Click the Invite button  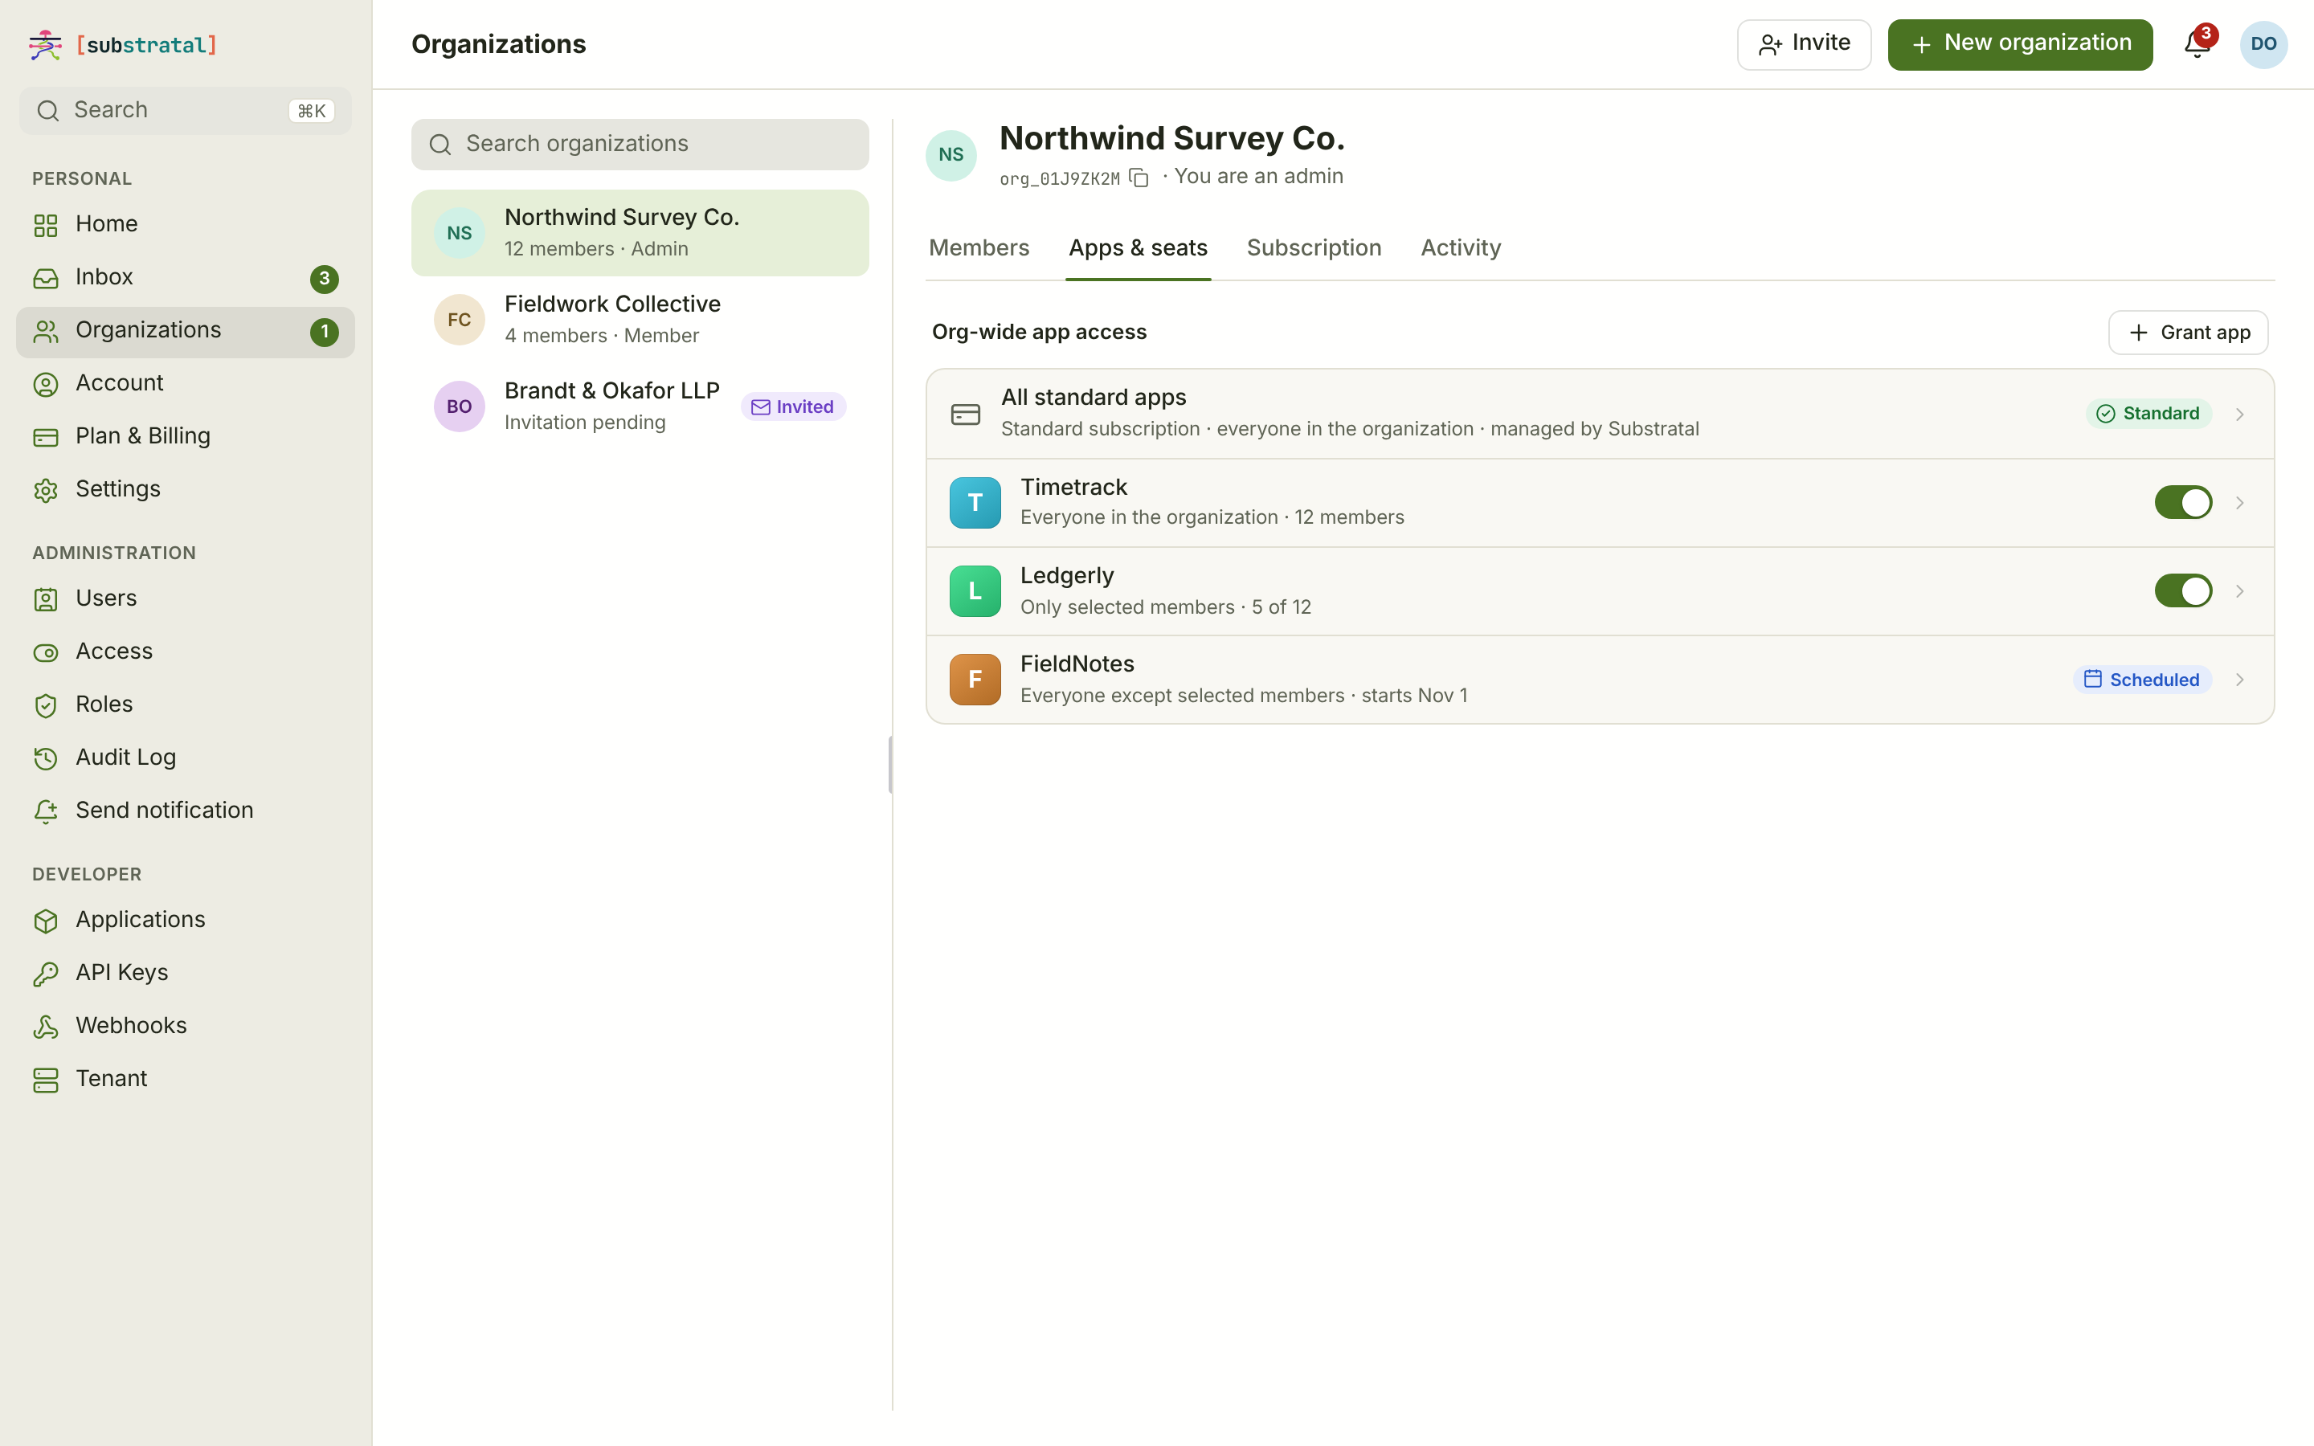[1803, 45]
